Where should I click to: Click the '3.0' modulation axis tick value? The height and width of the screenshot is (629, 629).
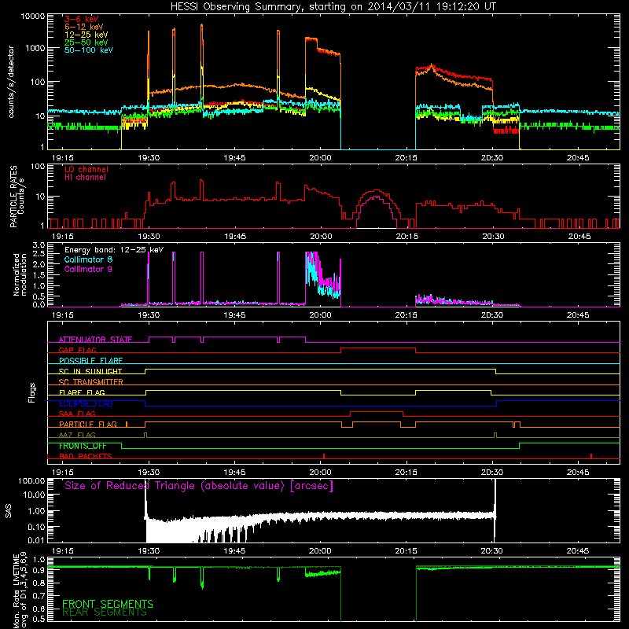tap(39, 245)
